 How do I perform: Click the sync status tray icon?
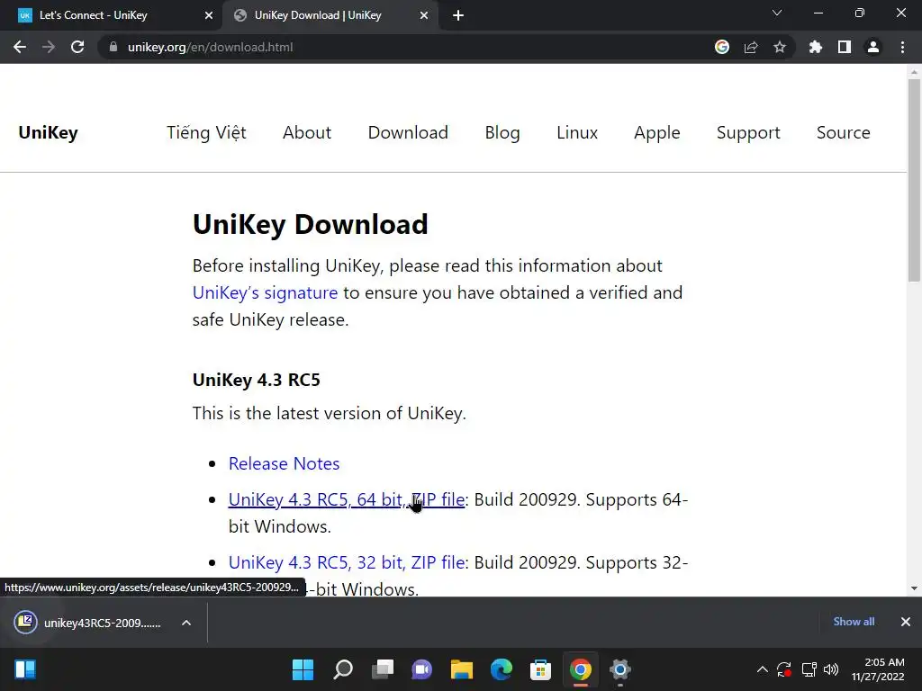(x=784, y=669)
